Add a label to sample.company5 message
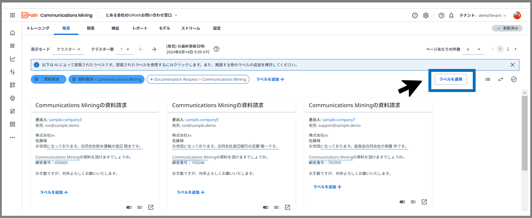 [x=191, y=192]
